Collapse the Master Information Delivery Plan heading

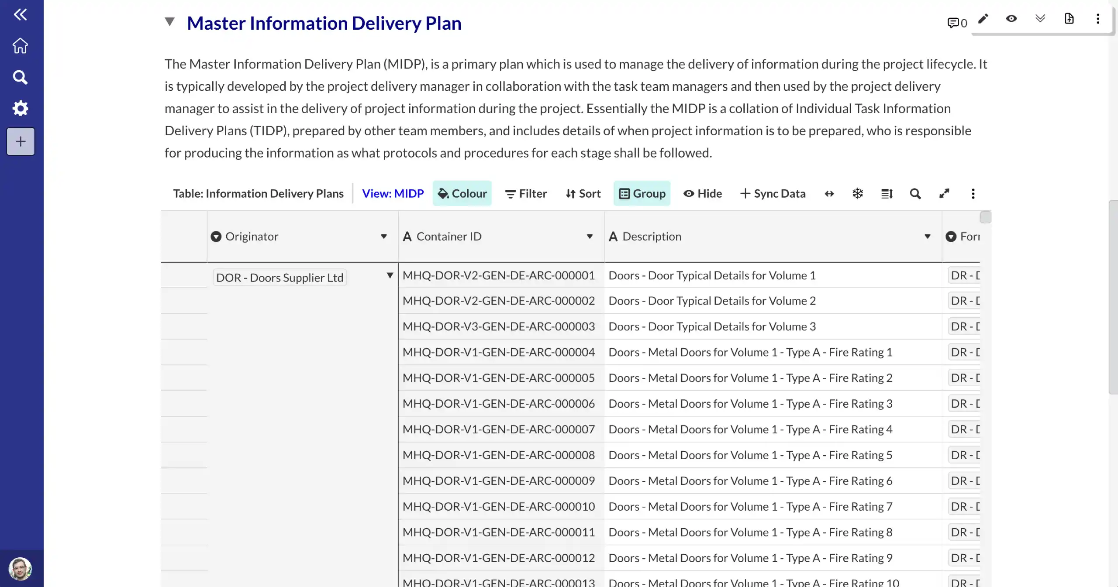pyautogui.click(x=170, y=21)
